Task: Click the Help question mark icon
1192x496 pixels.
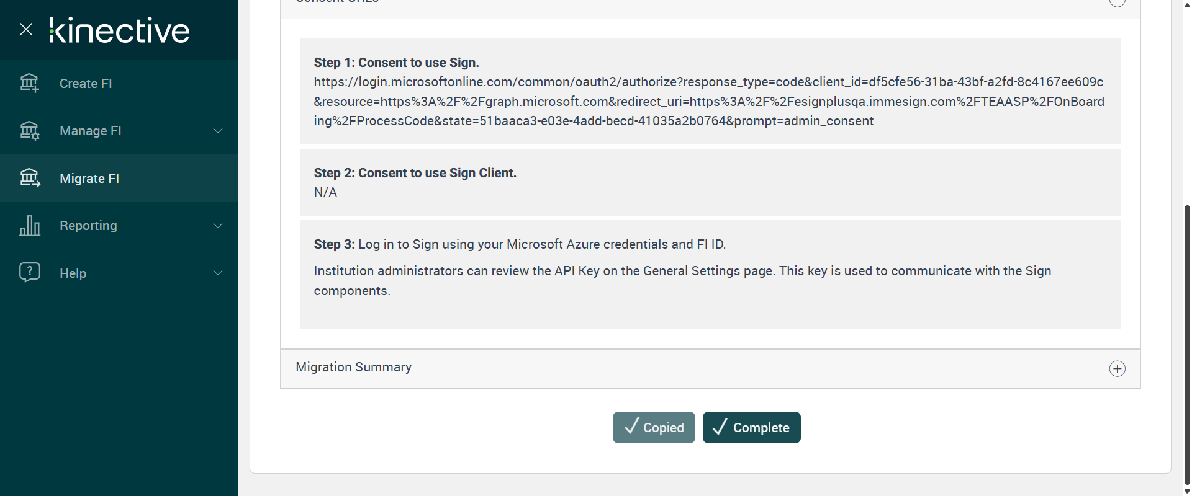Action: pyautogui.click(x=29, y=272)
